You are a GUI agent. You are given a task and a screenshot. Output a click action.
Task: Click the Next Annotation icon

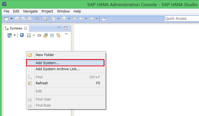(53, 19)
